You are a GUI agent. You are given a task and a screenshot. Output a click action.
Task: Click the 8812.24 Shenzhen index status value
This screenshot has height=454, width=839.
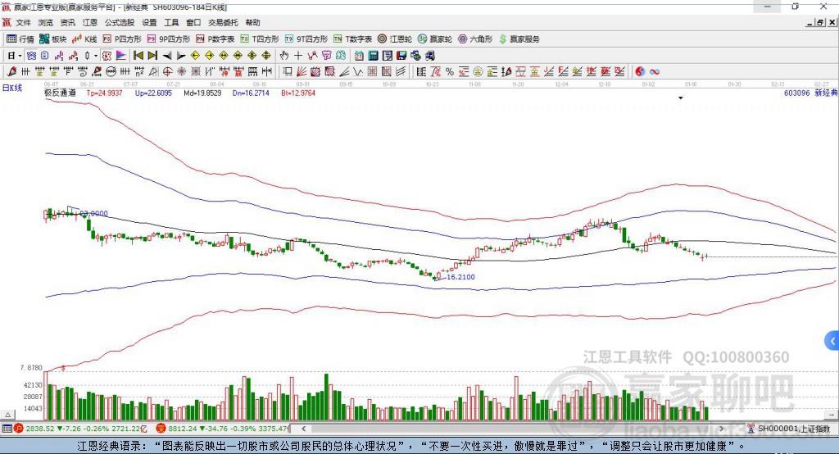pos(183,429)
